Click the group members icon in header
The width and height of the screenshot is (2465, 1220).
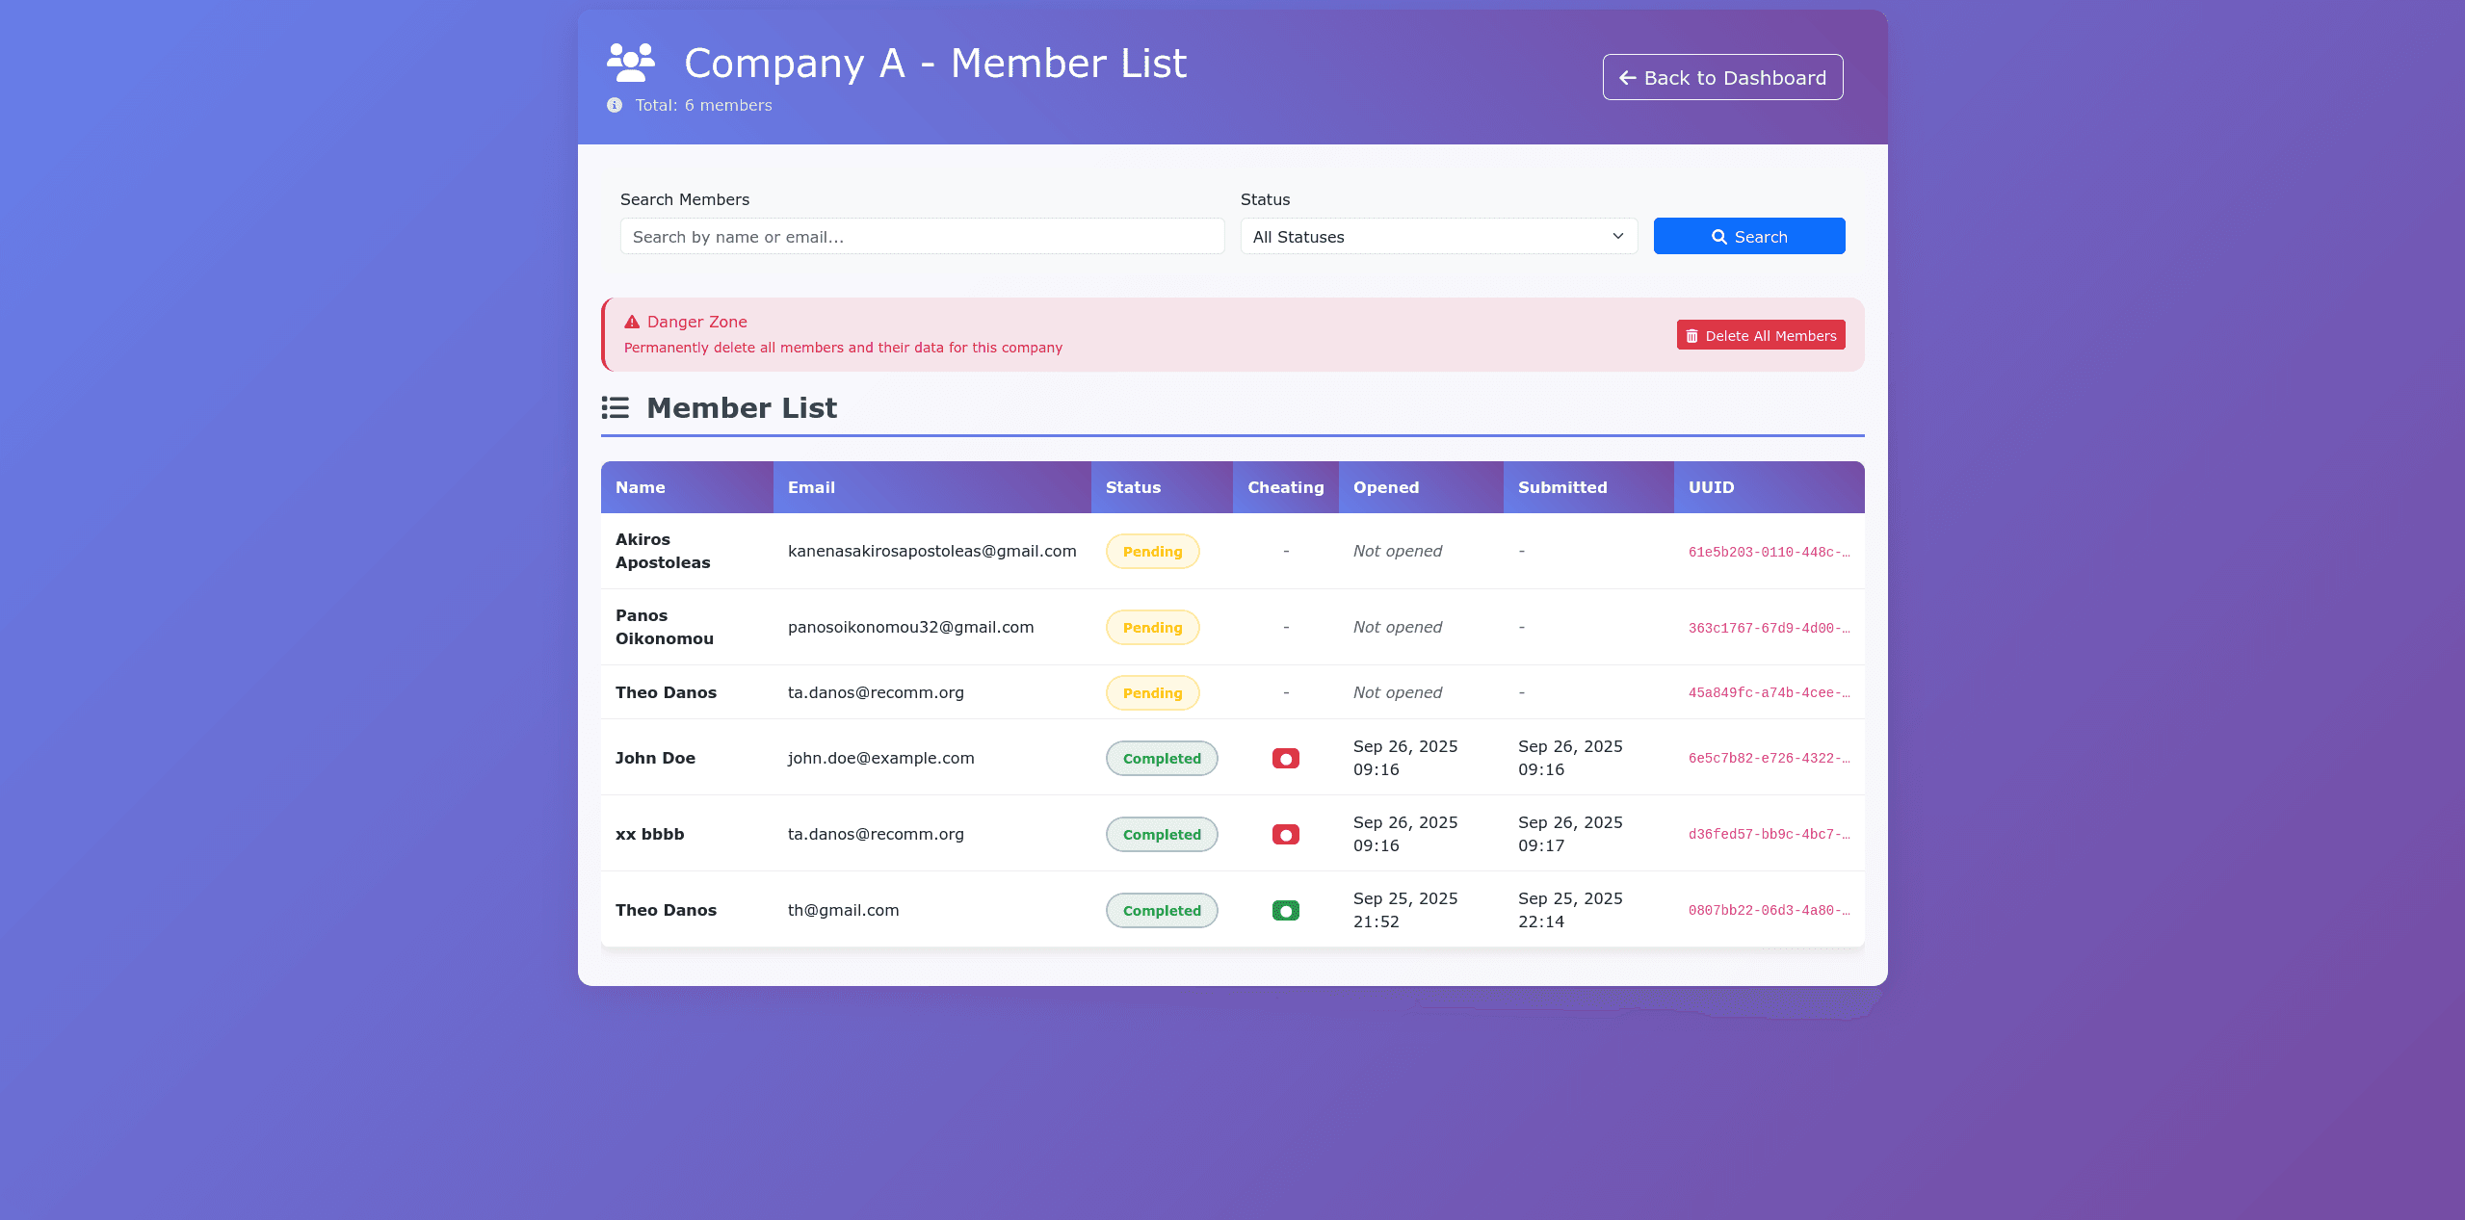pos(631,63)
